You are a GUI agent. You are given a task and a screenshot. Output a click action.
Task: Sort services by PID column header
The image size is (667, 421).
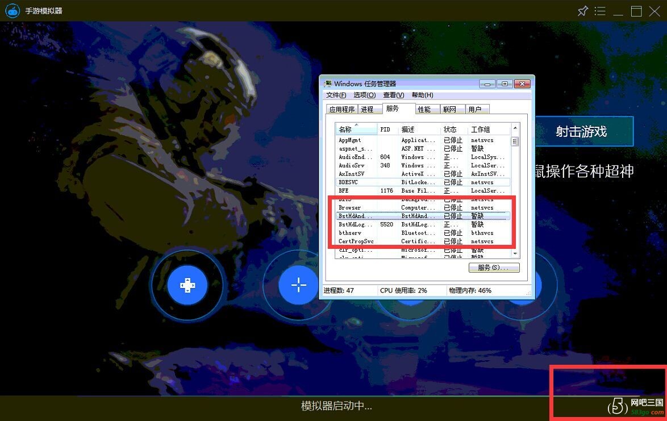click(388, 130)
